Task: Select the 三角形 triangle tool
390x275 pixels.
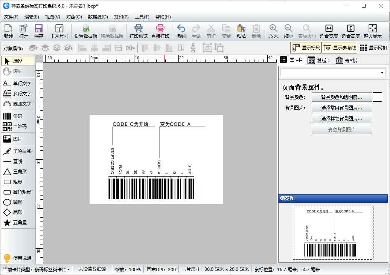Action: tap(18, 171)
